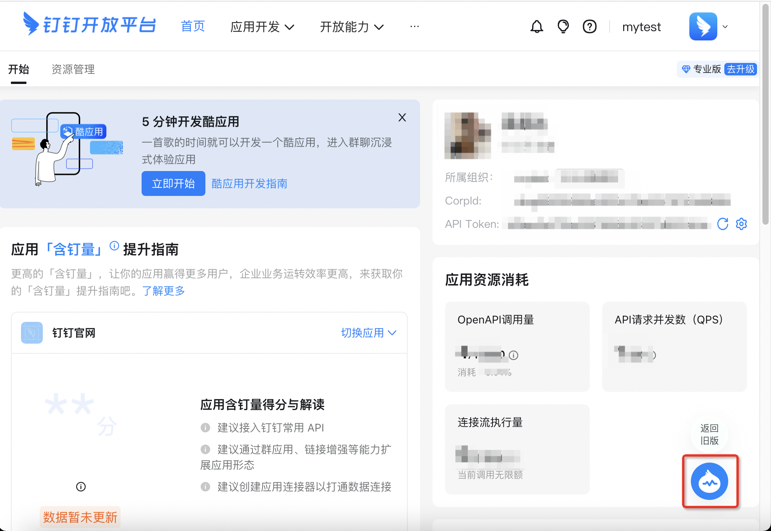Expand the 应用开发 dropdown menu
The width and height of the screenshot is (771, 531).
point(262,27)
